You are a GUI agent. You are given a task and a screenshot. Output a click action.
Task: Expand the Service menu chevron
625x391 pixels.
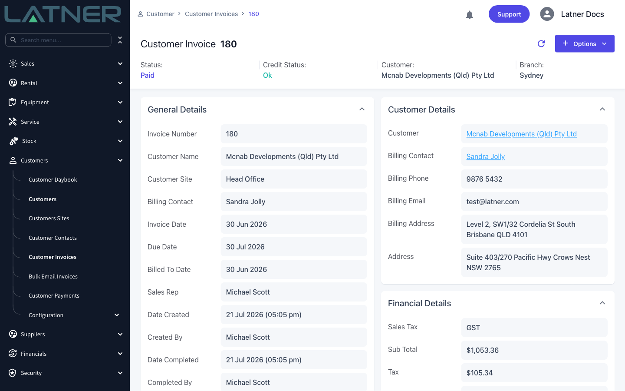120,122
